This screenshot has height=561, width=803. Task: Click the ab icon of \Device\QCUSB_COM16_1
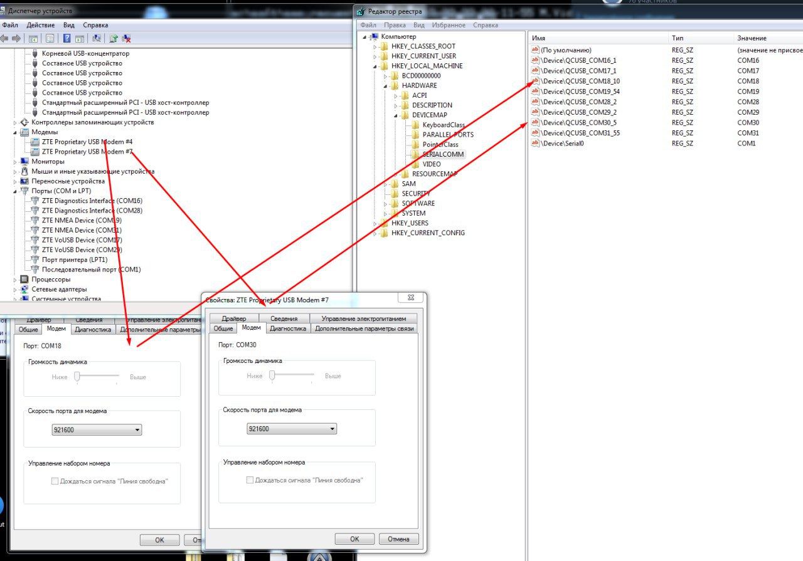coord(535,60)
